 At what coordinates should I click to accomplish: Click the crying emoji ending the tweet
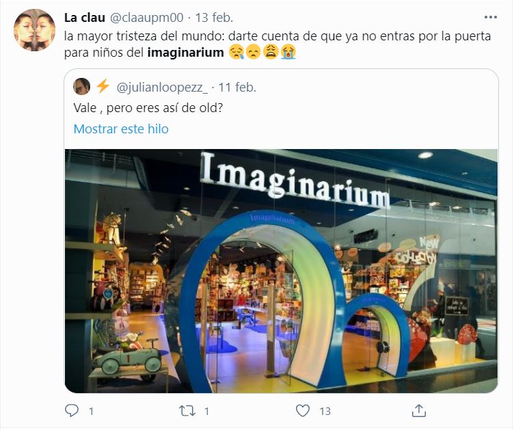pyautogui.click(x=288, y=52)
